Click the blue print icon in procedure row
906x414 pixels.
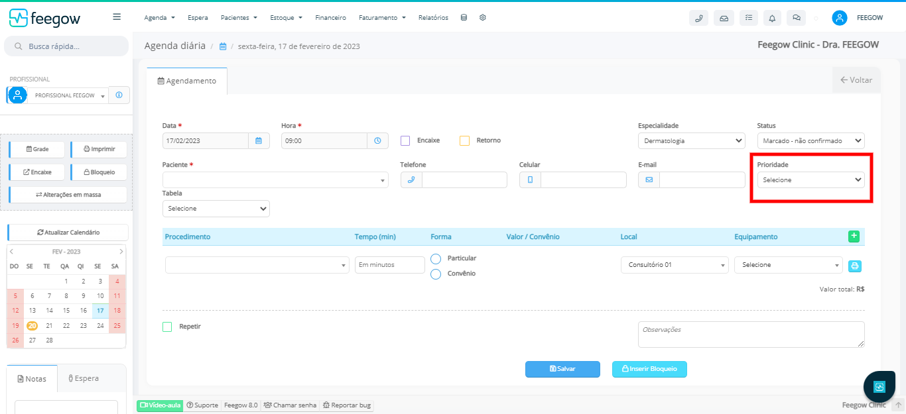click(x=856, y=266)
